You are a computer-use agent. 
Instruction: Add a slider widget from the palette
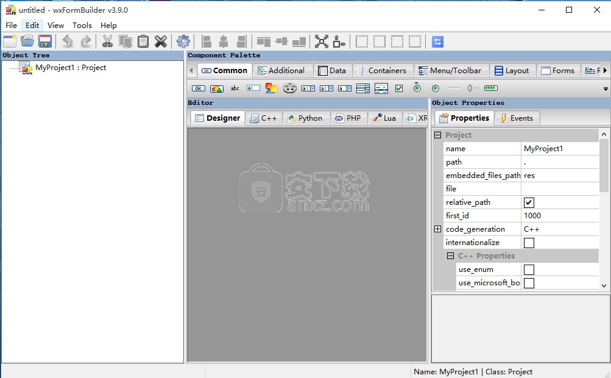[472, 88]
